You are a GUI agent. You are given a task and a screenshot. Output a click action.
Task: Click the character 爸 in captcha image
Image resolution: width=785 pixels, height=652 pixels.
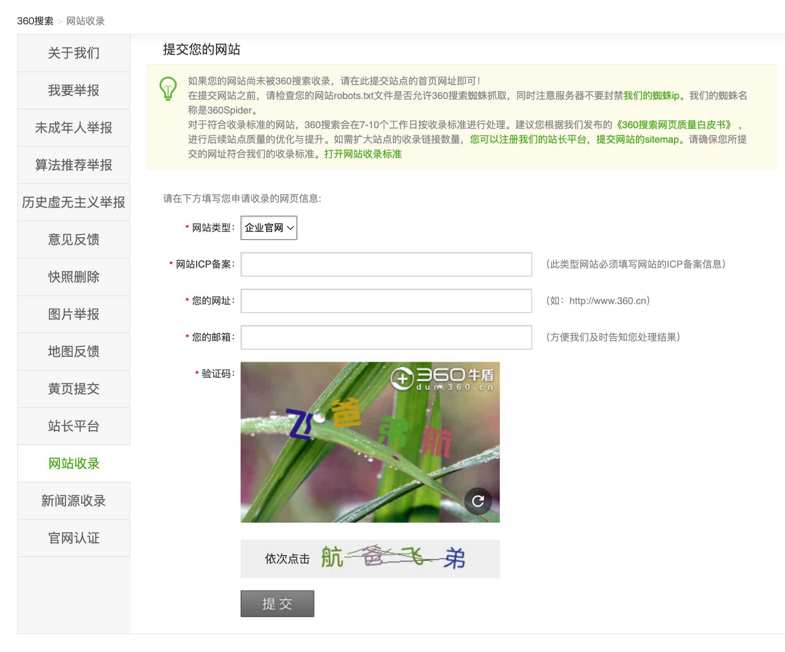(x=346, y=413)
